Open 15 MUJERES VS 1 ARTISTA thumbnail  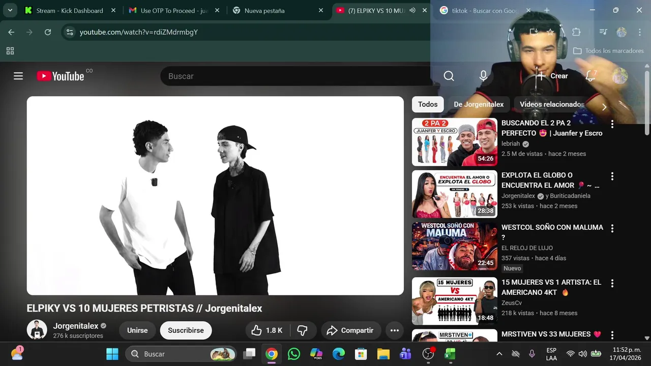455,301
